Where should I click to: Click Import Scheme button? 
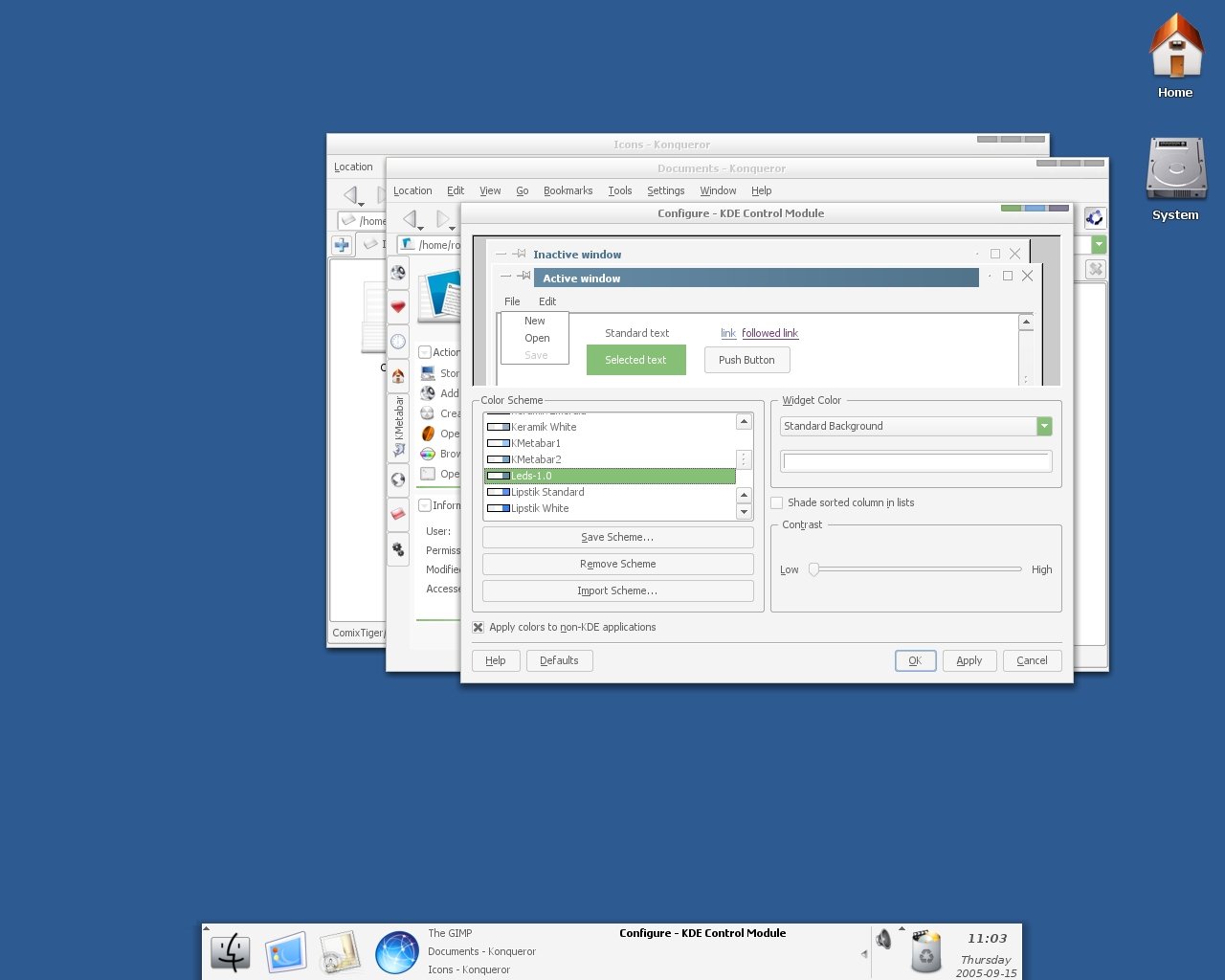click(618, 590)
